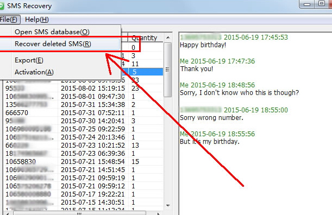The width and height of the screenshot is (332, 215).
Task: Click message 'Sorry, I don't know who this is though?'
Action: tap(239, 93)
